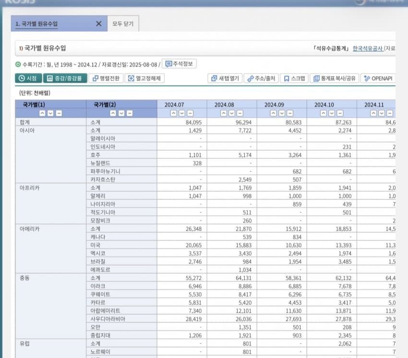408x358 pixels.
Task: Sort 2024.07 column ascending with up arrow
Action: point(174,113)
